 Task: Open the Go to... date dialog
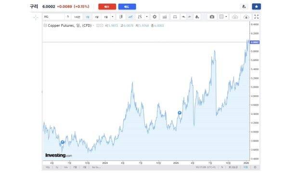click(x=96, y=167)
